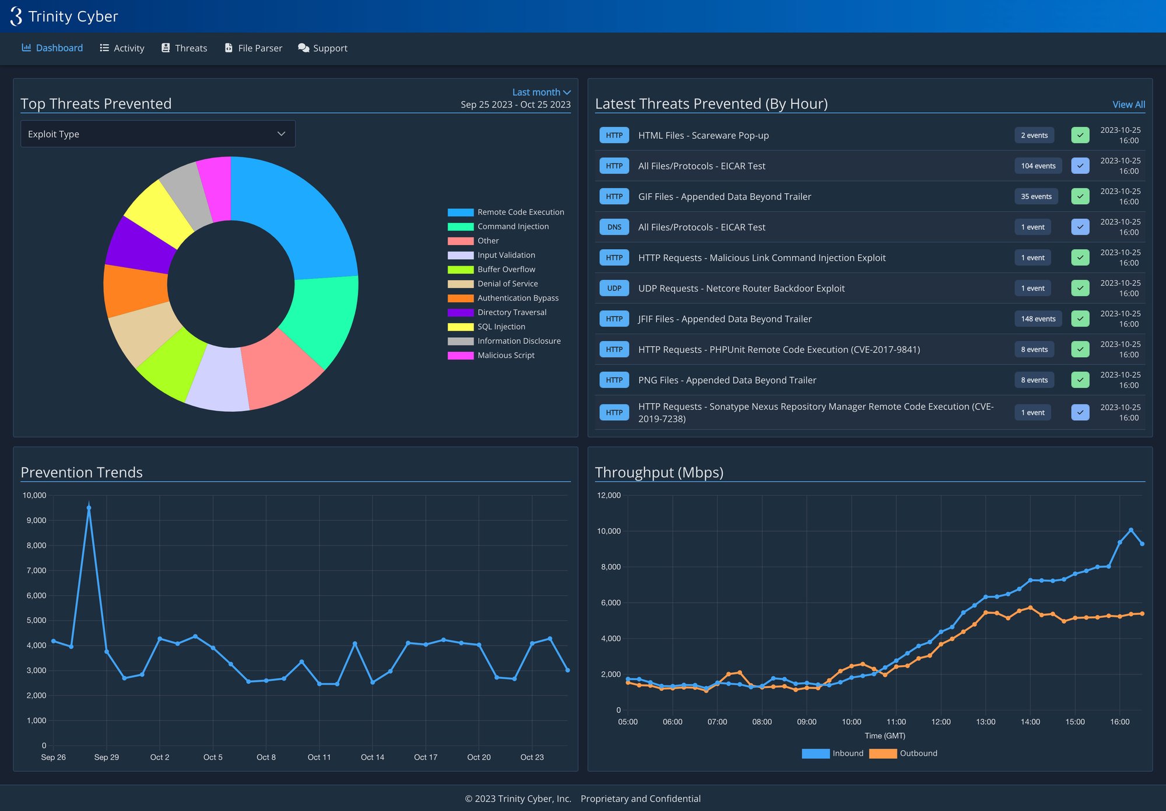Click 'PNG Files - Appended Data Beyond Trailer'
The height and width of the screenshot is (811, 1166).
click(x=727, y=380)
